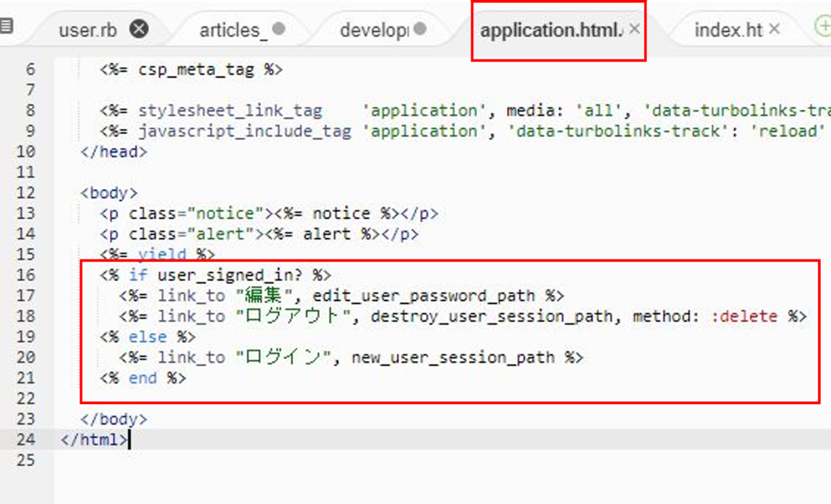The width and height of the screenshot is (831, 504).
Task: Close the application.html tab
Action: [634, 30]
